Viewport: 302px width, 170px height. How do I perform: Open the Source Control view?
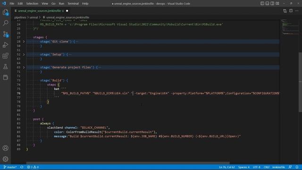coord(5,34)
